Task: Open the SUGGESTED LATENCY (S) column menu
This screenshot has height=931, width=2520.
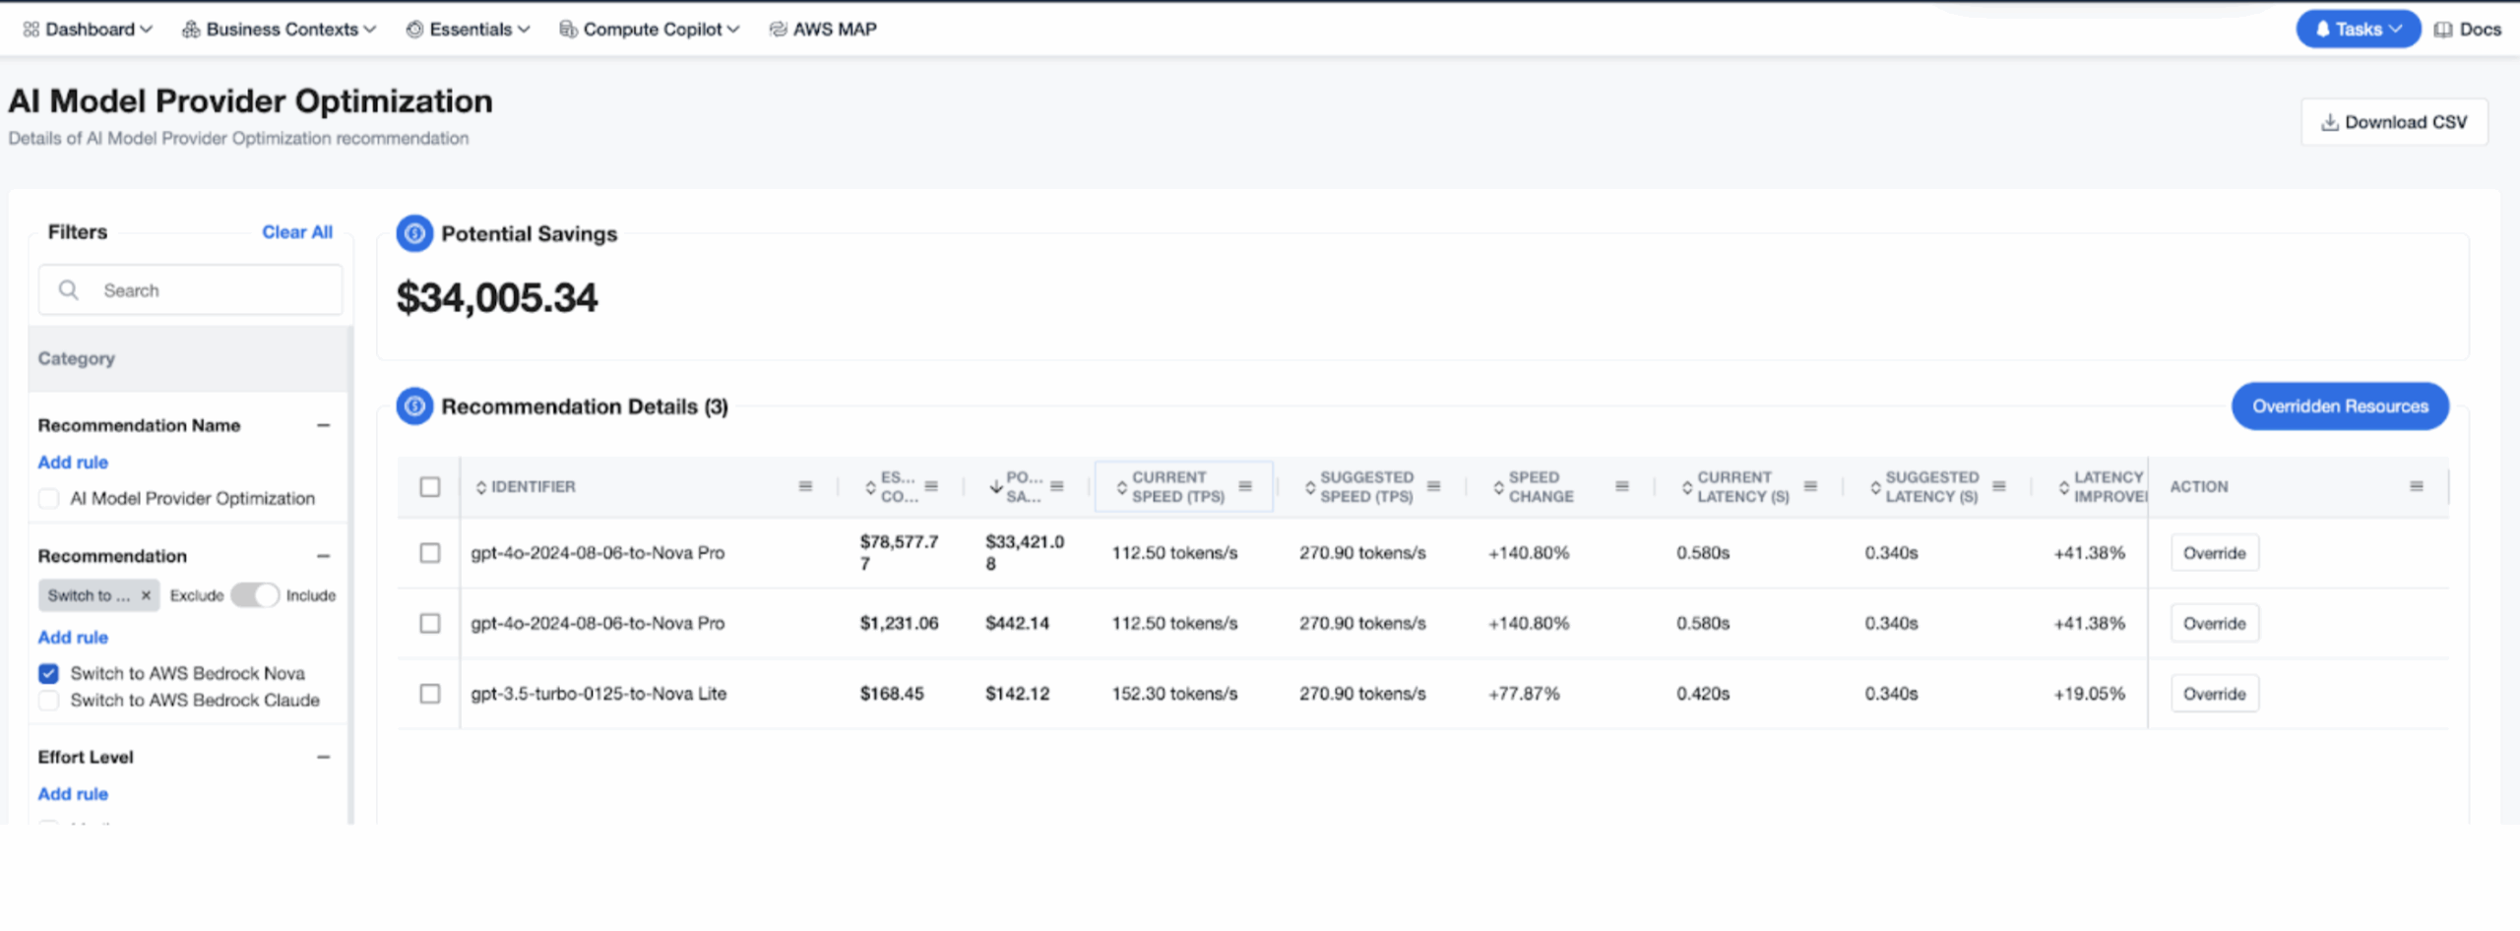Action: [1999, 487]
